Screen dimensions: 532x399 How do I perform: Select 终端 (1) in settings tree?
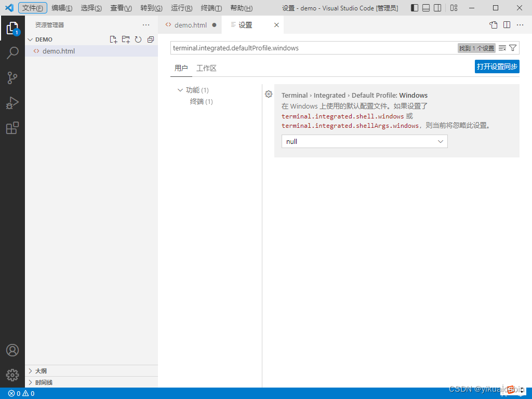point(201,101)
